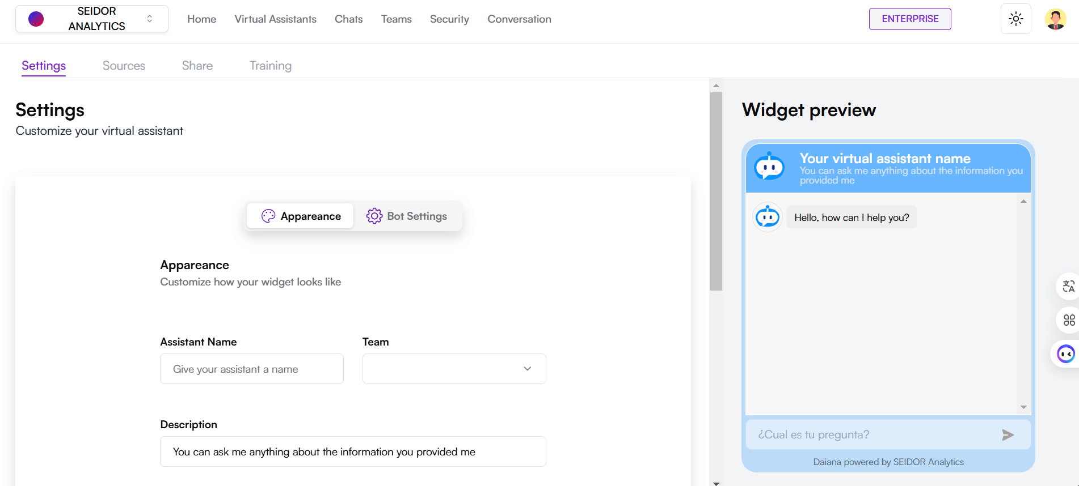1079x486 pixels.
Task: Expand the SEIDOR ANALYTICS workspace switcher
Action: (x=149, y=19)
